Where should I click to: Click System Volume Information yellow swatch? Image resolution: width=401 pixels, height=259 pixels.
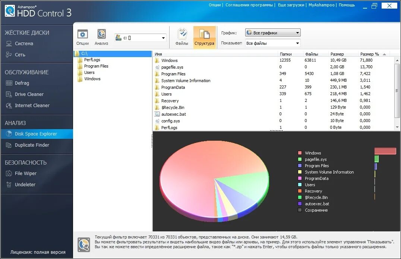pos(300,172)
